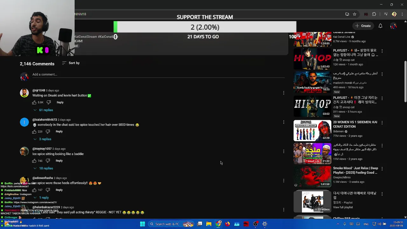Click the microphone tray icon
Screen dimensions: 407x229
[345, 224]
